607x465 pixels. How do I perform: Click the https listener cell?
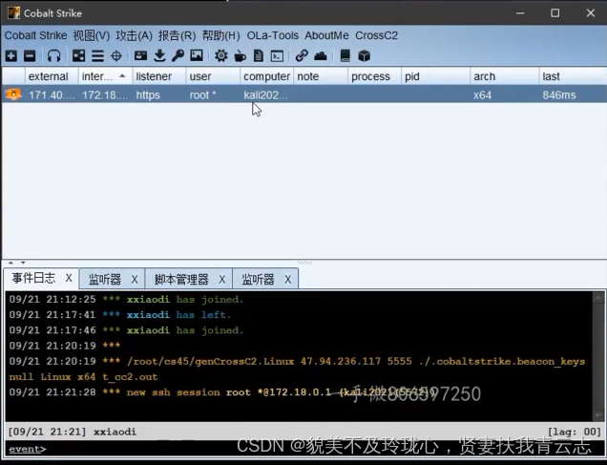coord(159,95)
